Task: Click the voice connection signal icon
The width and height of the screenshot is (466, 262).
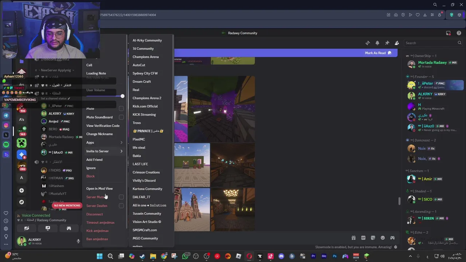Action: coord(19,215)
